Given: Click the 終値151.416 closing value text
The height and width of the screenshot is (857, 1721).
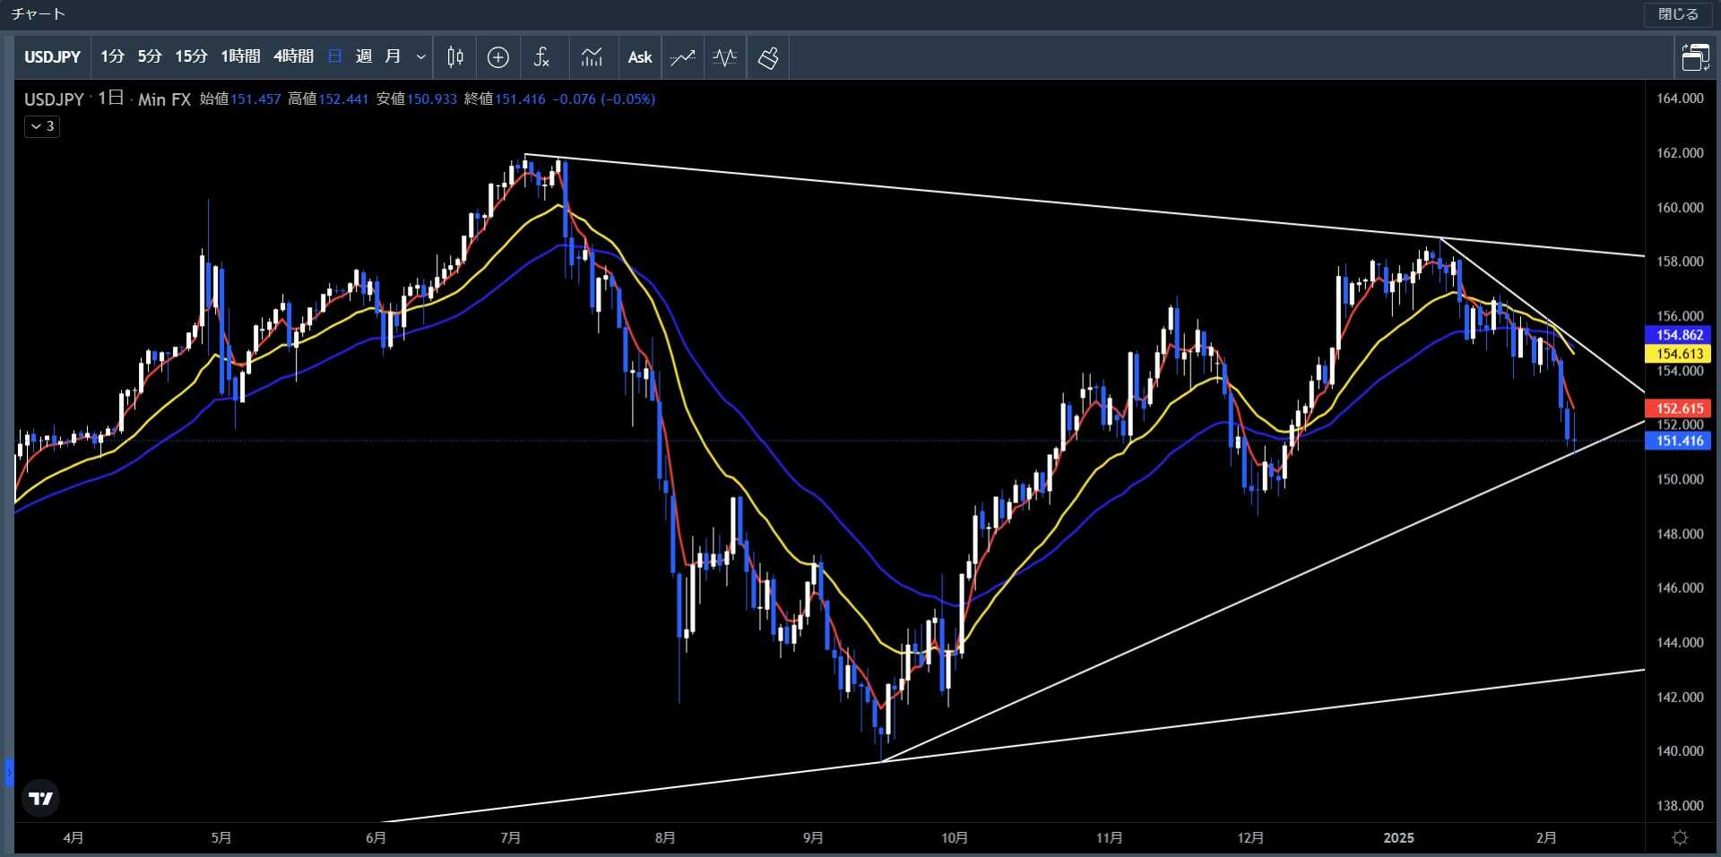Looking at the screenshot, I should click(505, 99).
